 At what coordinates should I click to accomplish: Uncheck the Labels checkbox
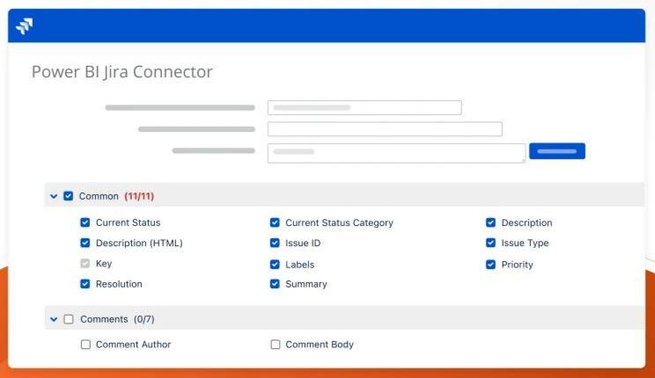[x=275, y=264]
